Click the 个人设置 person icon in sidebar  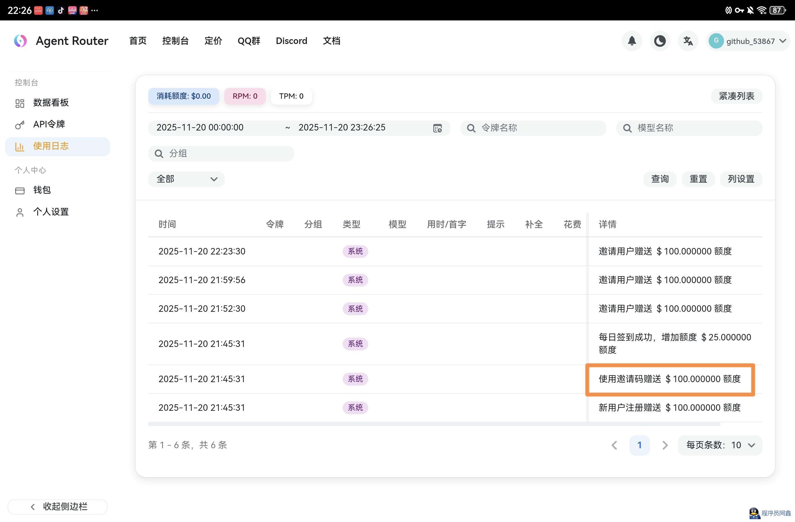(x=19, y=212)
